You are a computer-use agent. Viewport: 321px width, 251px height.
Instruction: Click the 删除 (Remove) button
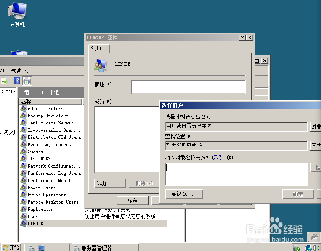(x=144, y=184)
